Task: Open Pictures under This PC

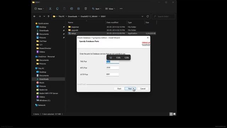Action: click(x=43, y=86)
